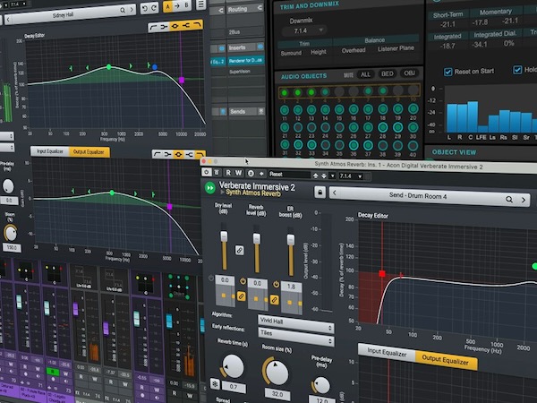Go to next preset after Send - Drum Room 4
The image size is (537, 403).
click(524, 200)
